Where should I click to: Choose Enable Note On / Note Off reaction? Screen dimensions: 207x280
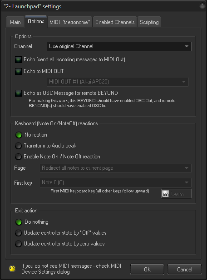pyautogui.click(x=18, y=157)
